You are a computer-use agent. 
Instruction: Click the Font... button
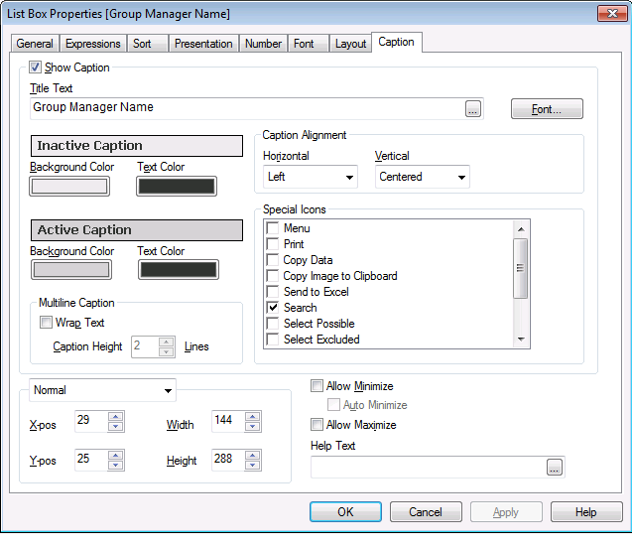click(547, 109)
